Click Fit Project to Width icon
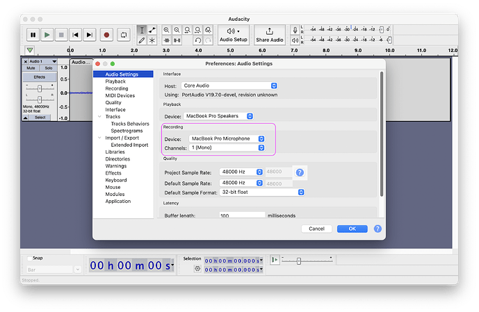 click(197, 30)
